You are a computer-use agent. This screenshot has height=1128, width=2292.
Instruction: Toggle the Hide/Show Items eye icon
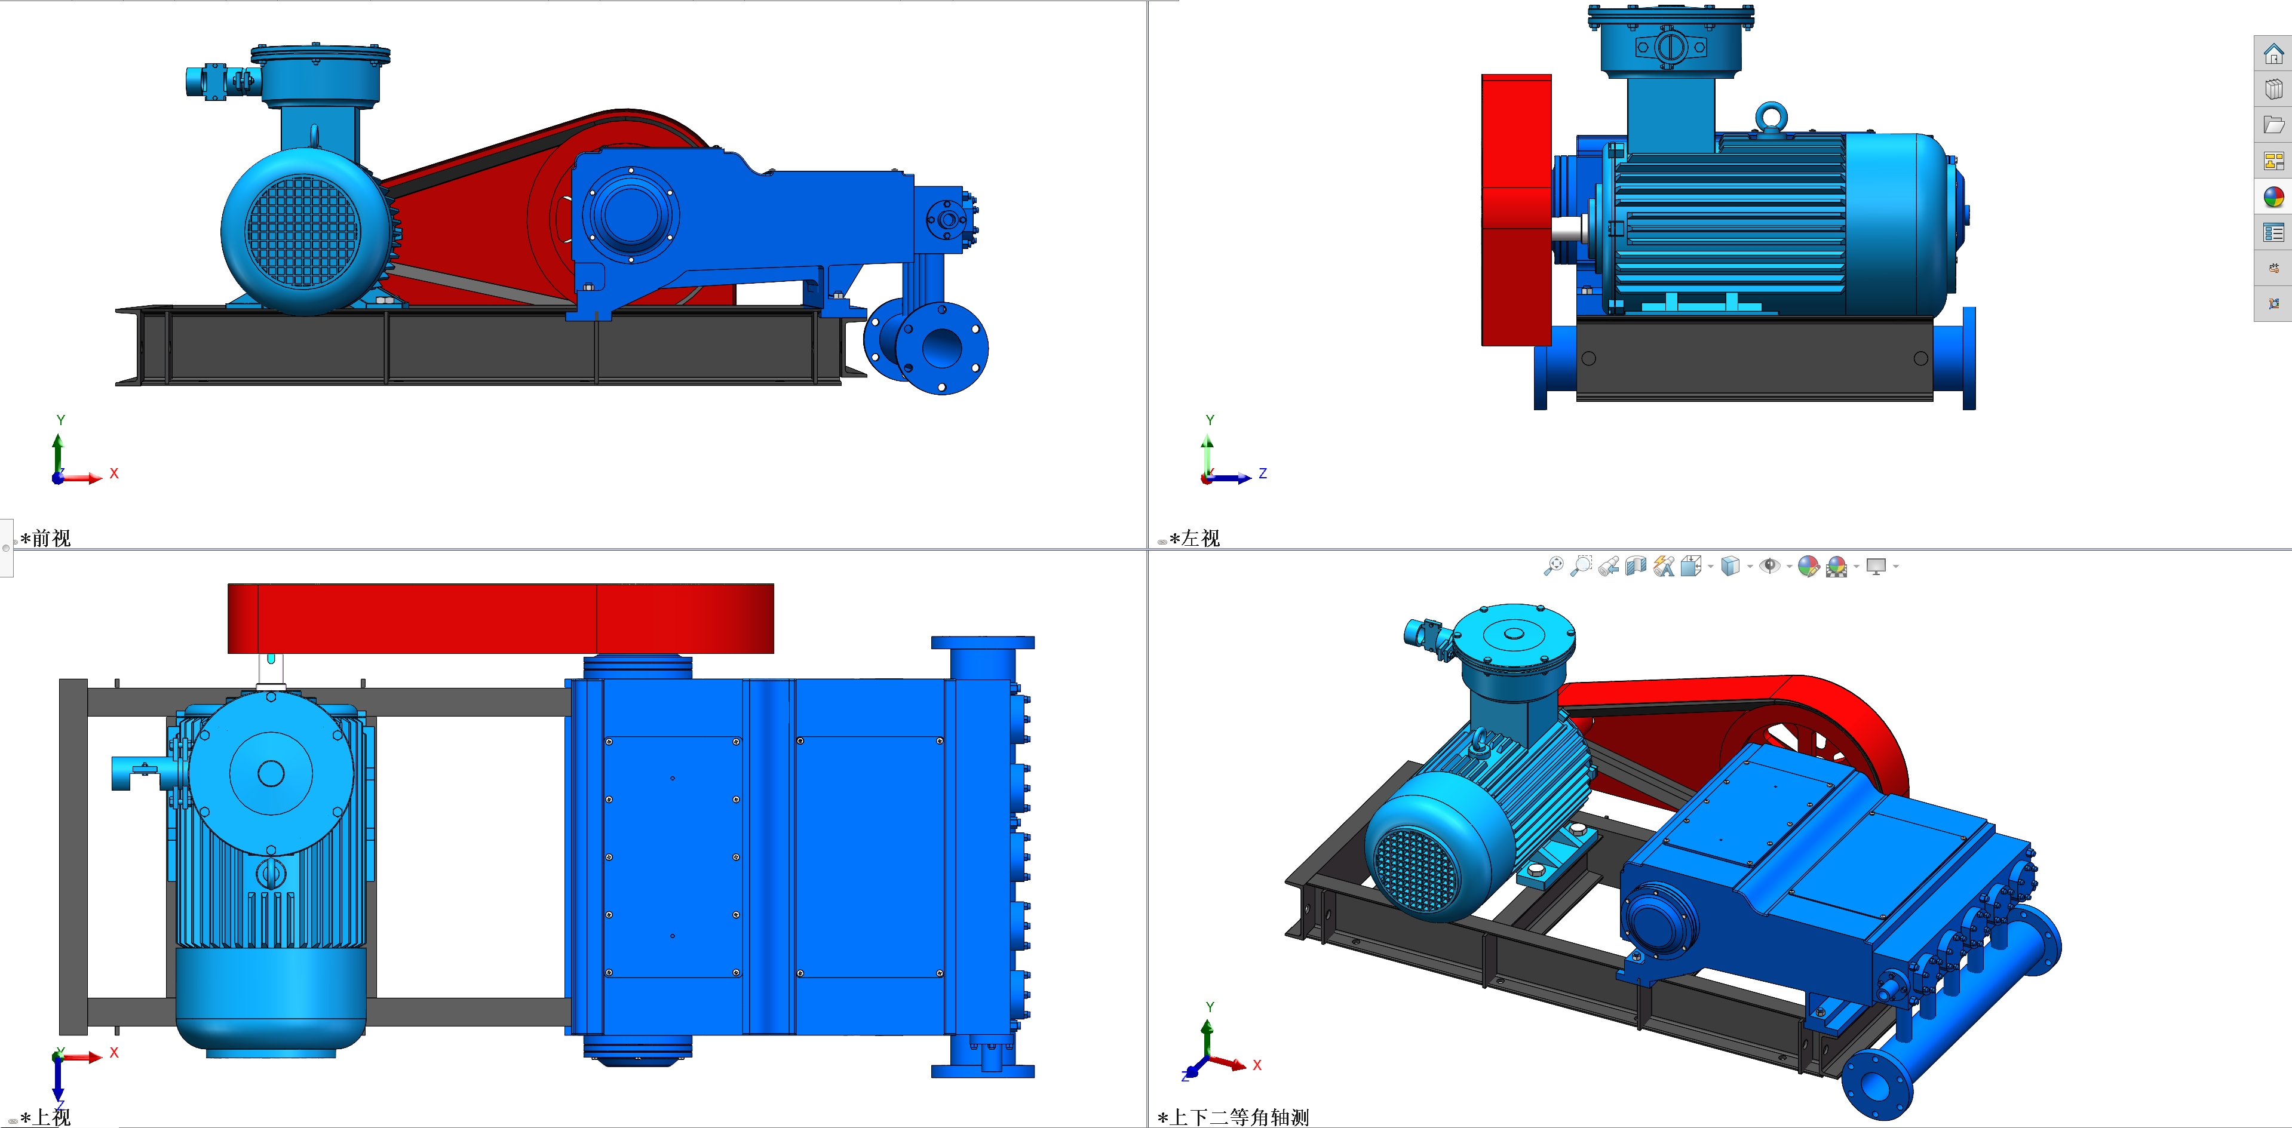(1771, 565)
